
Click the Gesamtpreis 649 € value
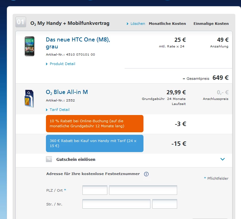coord(221,78)
